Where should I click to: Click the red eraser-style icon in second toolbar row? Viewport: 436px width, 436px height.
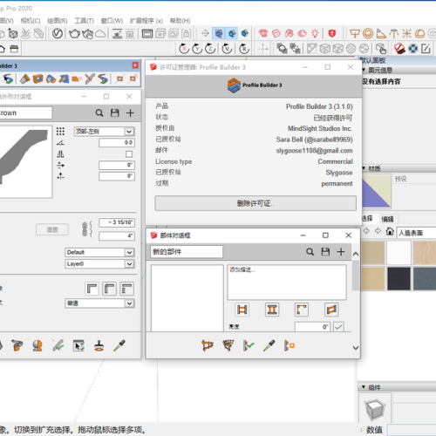pyautogui.click(x=399, y=49)
